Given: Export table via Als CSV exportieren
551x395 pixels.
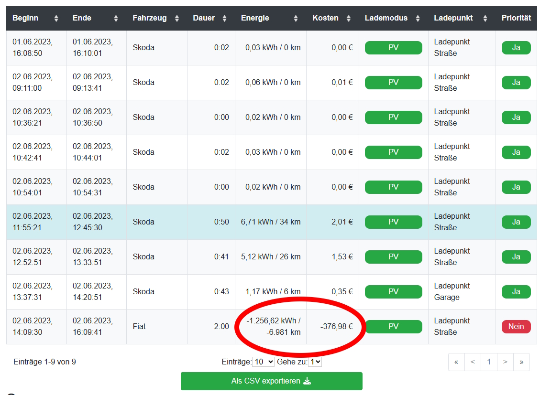Looking at the screenshot, I should 272,381.
